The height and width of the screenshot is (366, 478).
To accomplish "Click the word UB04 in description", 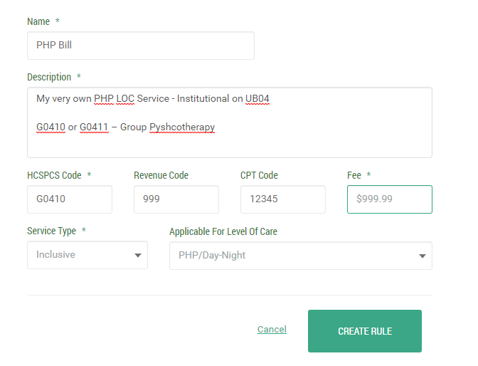I will tap(257, 98).
